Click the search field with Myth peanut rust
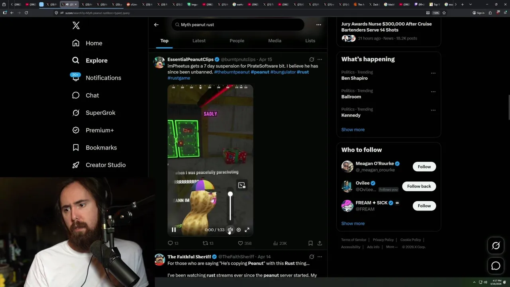 pos(238,25)
